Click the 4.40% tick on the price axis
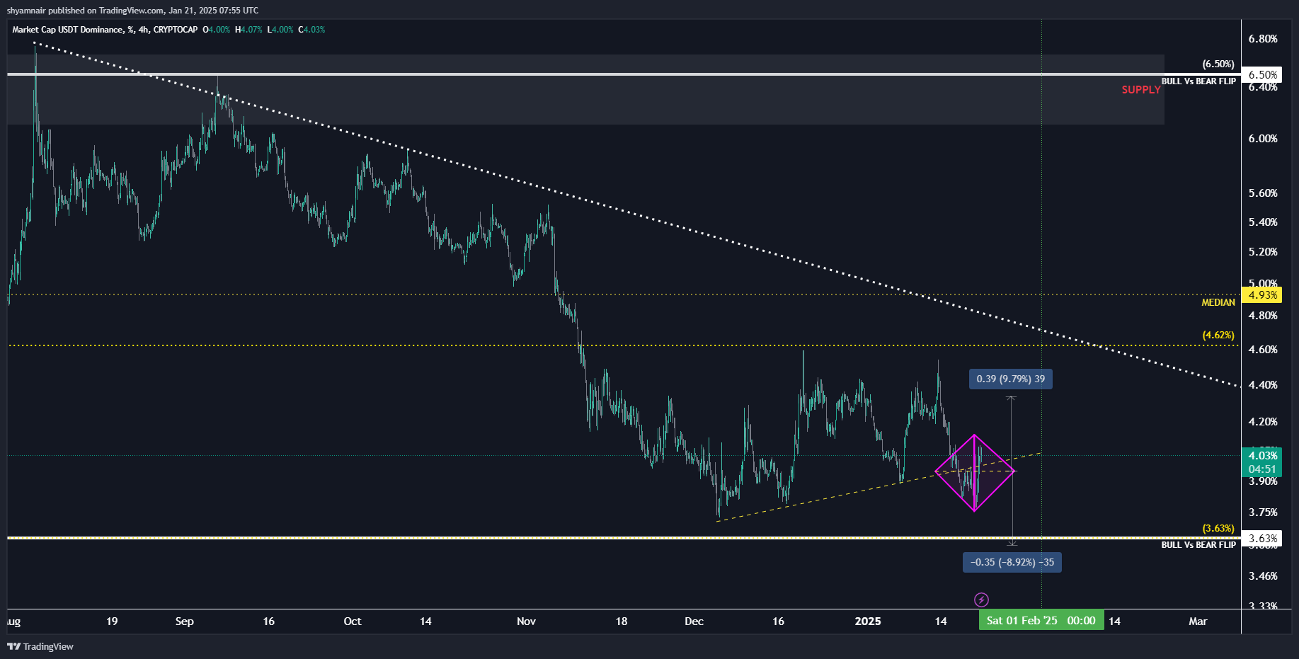 coord(1263,385)
